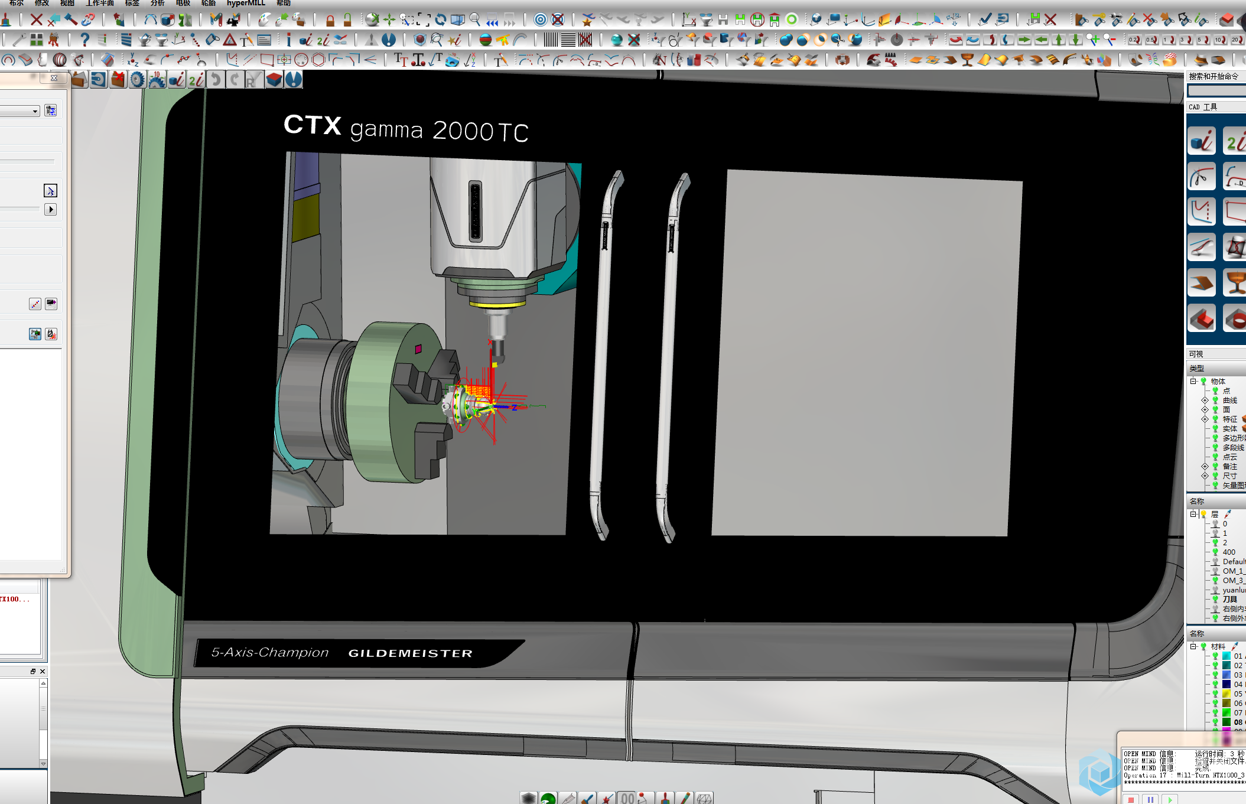
Task: Expand the 面 tree node
Action: [x=1205, y=409]
